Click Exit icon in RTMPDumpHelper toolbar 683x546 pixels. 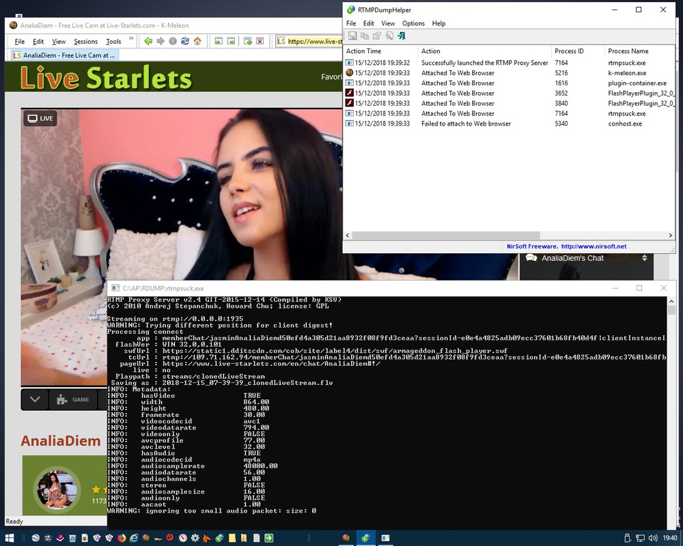coord(402,35)
